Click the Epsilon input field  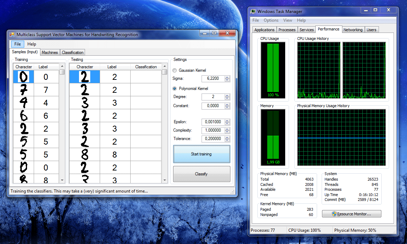pyautogui.click(x=213, y=122)
